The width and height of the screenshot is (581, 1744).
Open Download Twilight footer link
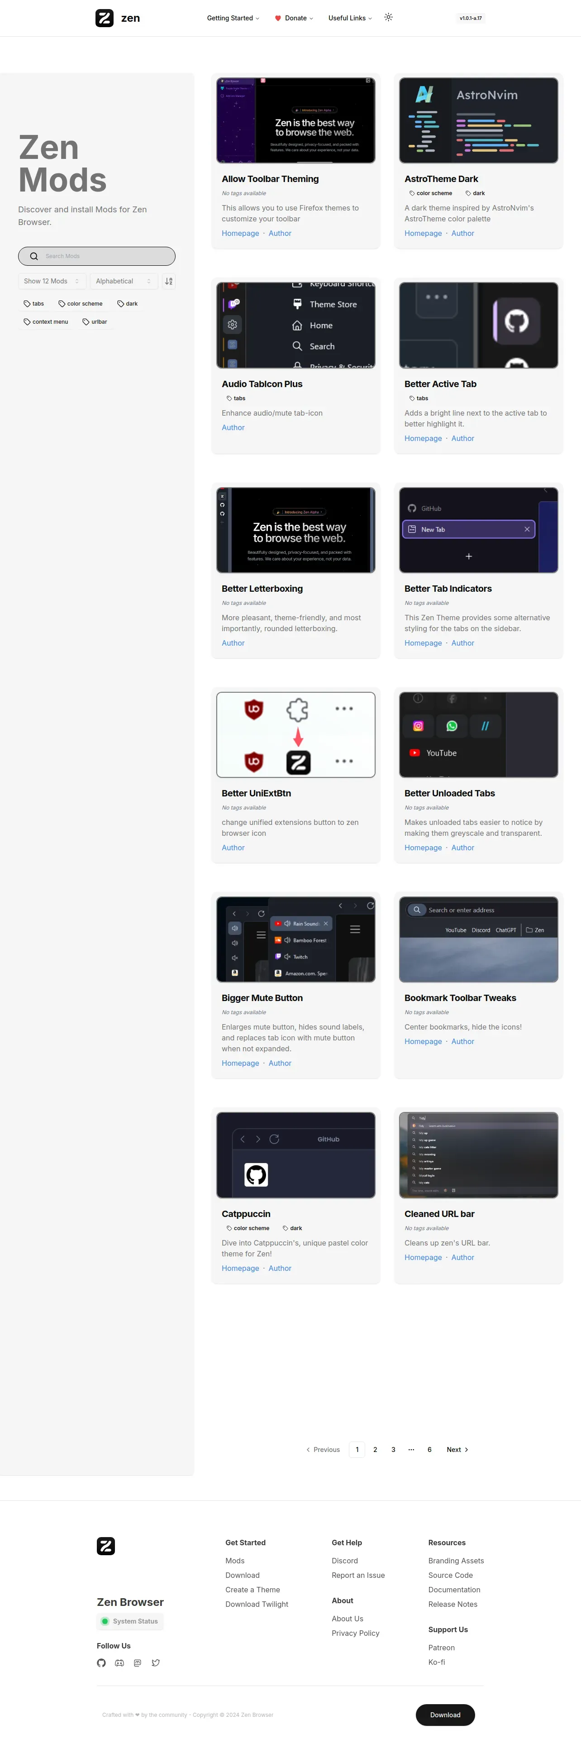click(x=257, y=1604)
